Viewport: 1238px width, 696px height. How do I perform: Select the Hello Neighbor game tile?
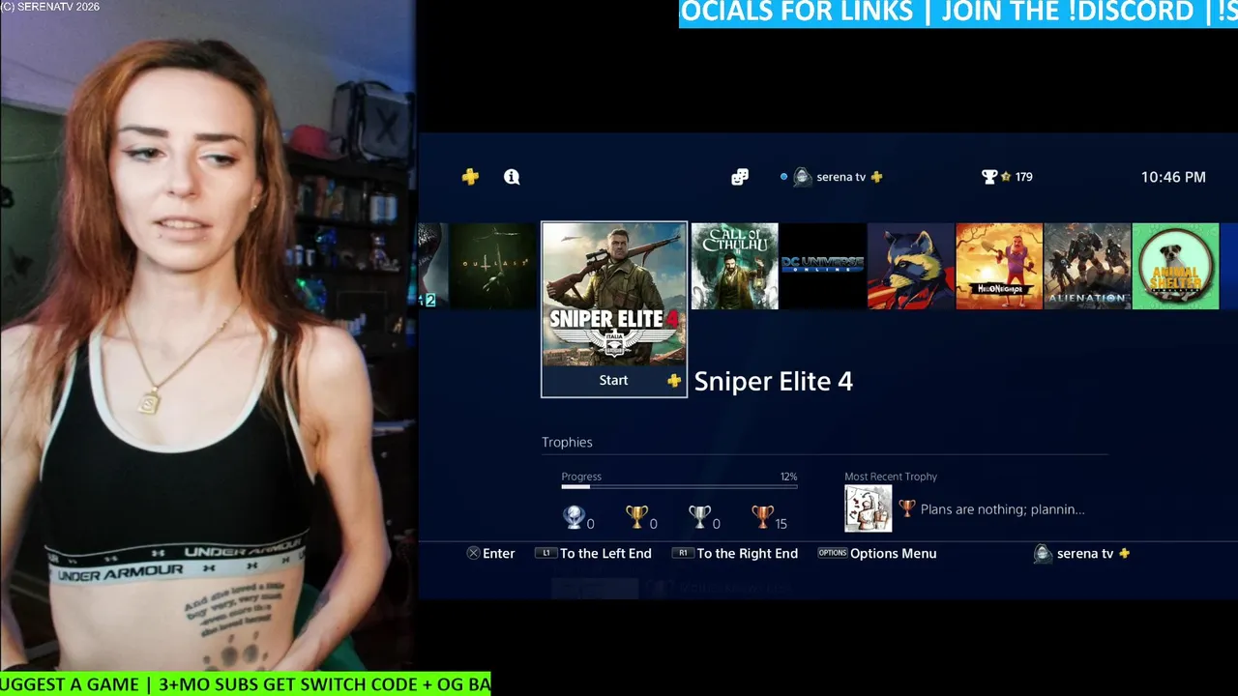click(999, 267)
